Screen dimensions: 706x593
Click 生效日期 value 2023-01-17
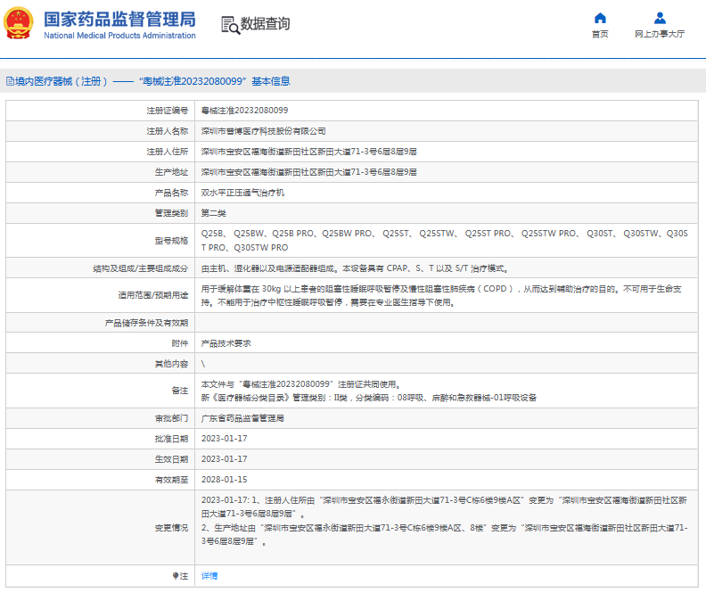(225, 459)
